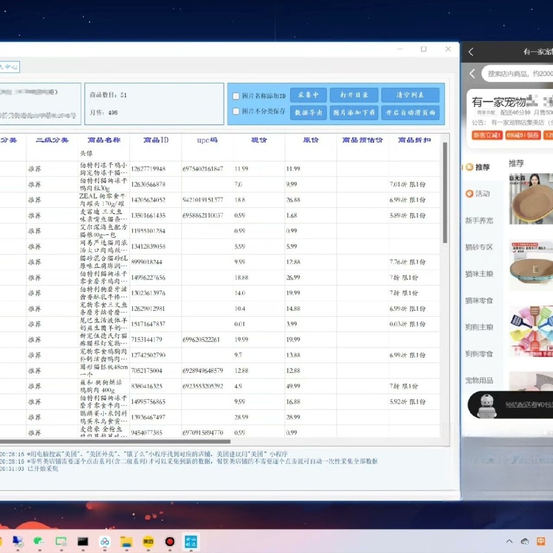Clear the table with 清空列表
Image resolution: width=553 pixels, height=553 pixels.
(x=410, y=95)
